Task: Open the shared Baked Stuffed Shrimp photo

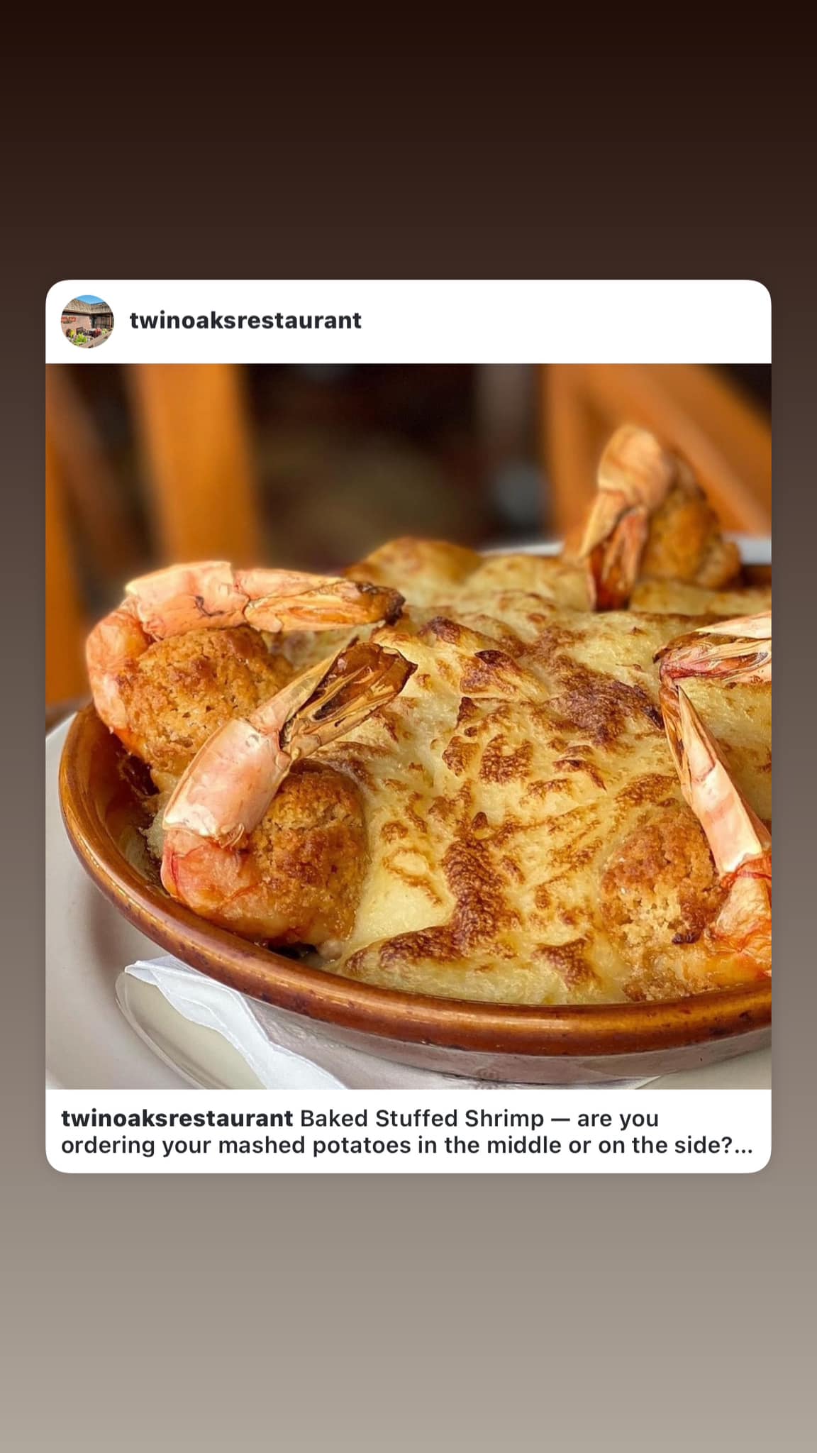Action: tap(408, 726)
